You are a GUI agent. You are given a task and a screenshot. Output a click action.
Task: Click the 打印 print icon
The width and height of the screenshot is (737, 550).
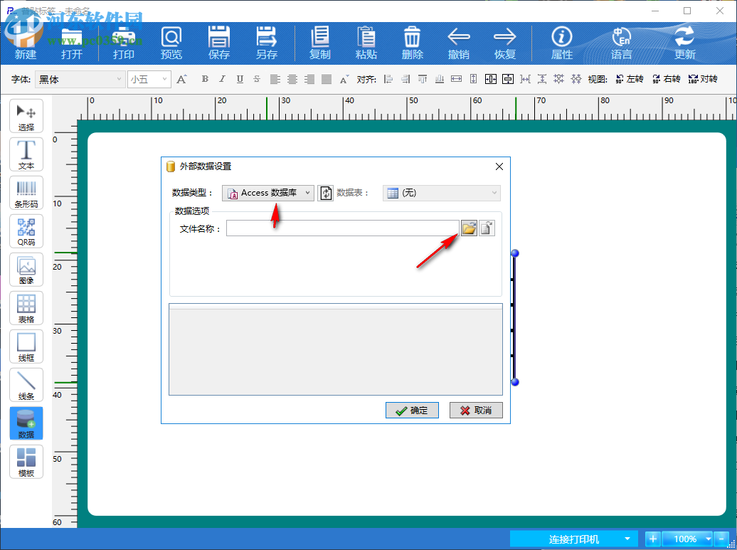point(124,43)
